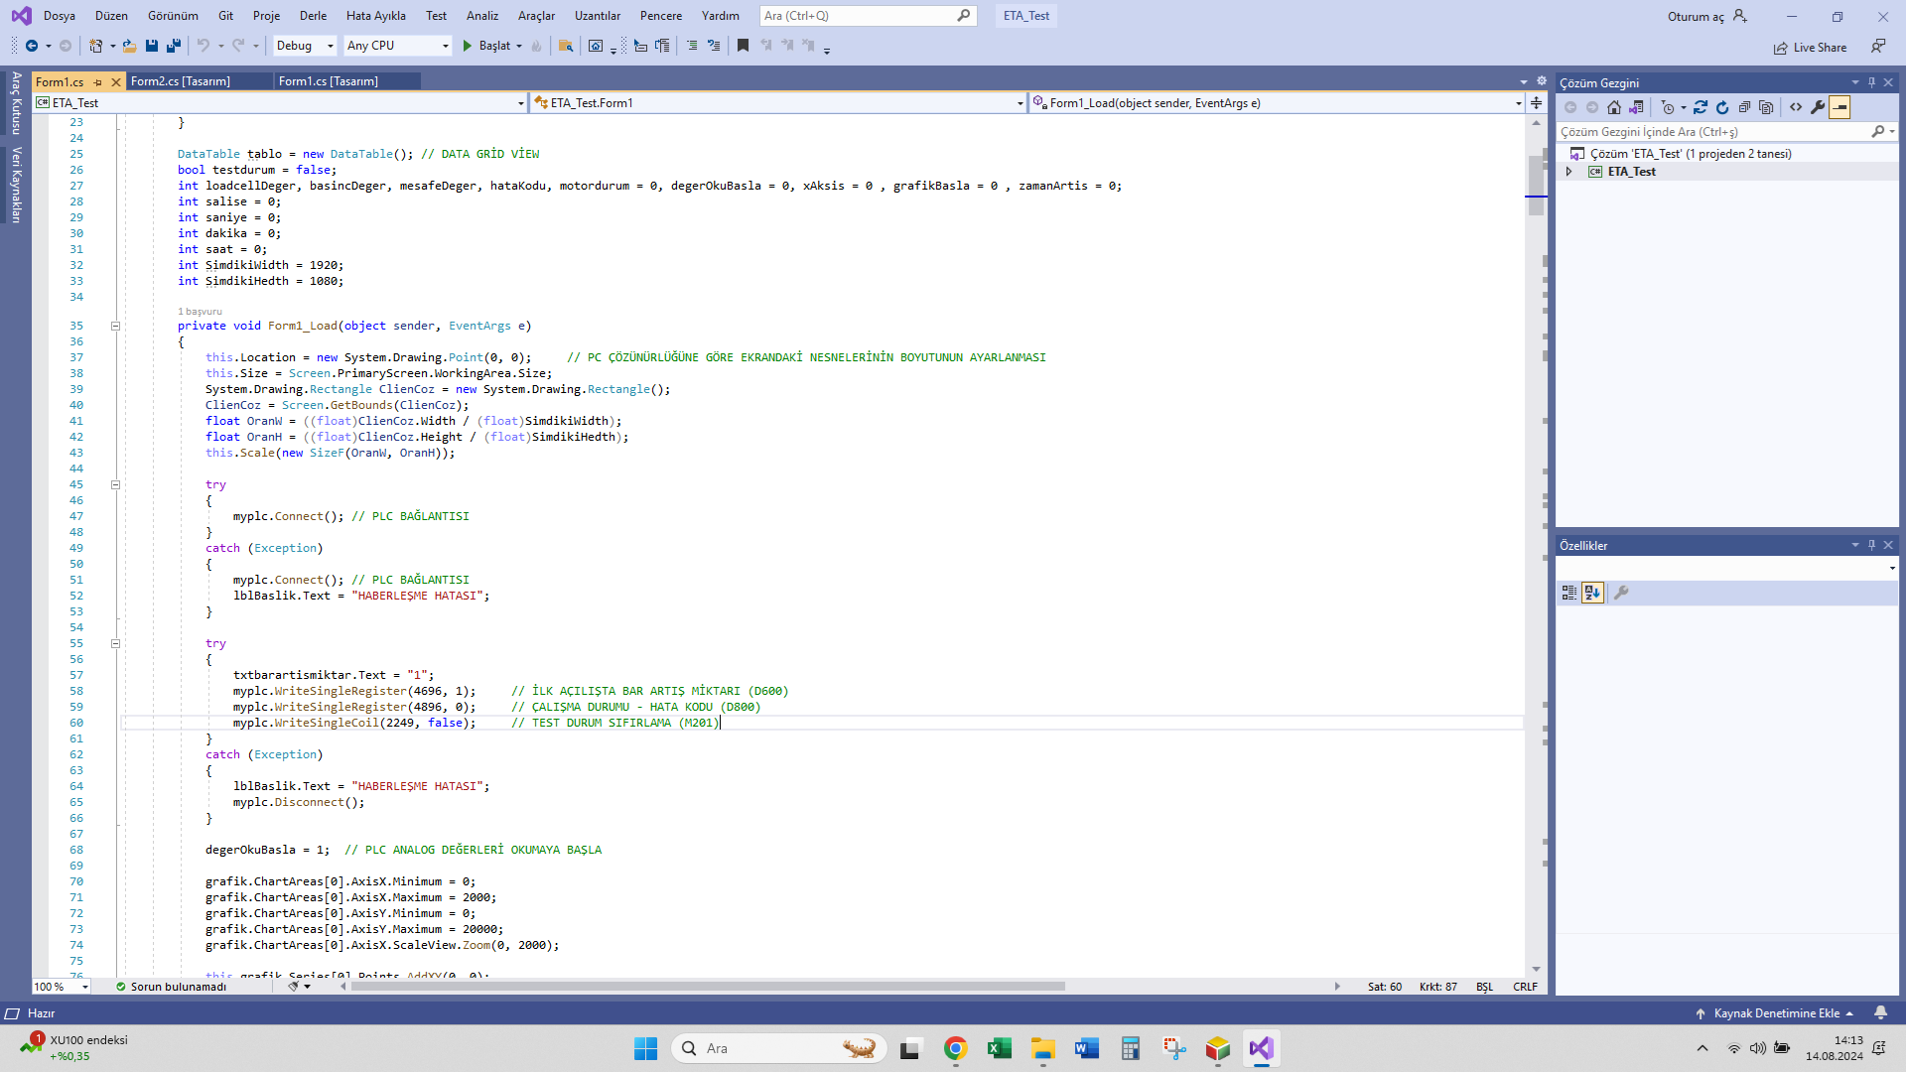Open properties with the wrench icon in Solution Explorer

[x=1818, y=107]
